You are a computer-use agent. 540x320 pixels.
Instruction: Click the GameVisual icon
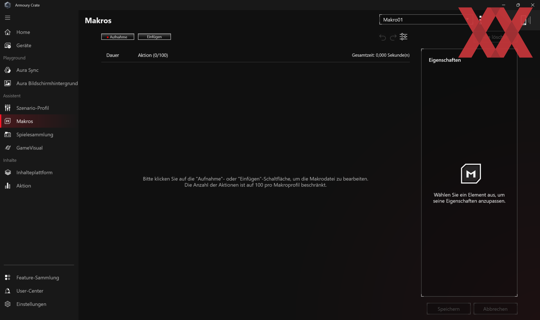pos(8,148)
